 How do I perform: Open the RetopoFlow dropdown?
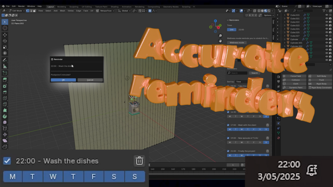105,11
